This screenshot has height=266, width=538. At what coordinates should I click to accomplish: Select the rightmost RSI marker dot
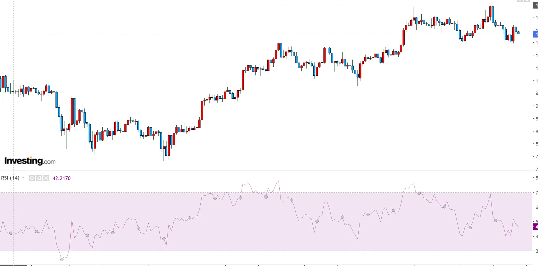click(x=496, y=220)
